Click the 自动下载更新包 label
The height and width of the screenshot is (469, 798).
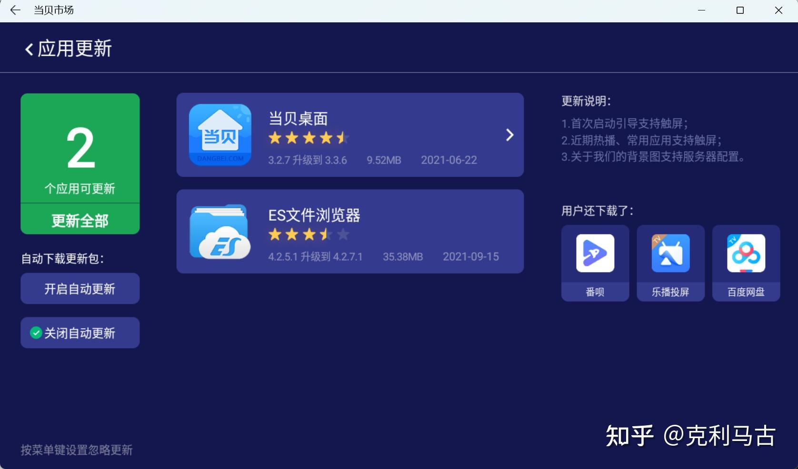pyautogui.click(x=62, y=258)
